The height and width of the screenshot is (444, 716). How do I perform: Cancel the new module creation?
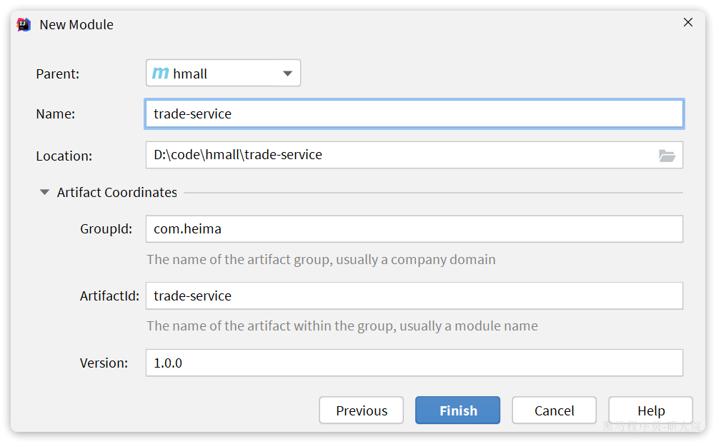[x=554, y=410]
